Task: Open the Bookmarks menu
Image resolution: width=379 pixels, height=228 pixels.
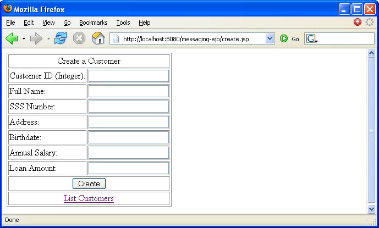Action: (x=94, y=23)
